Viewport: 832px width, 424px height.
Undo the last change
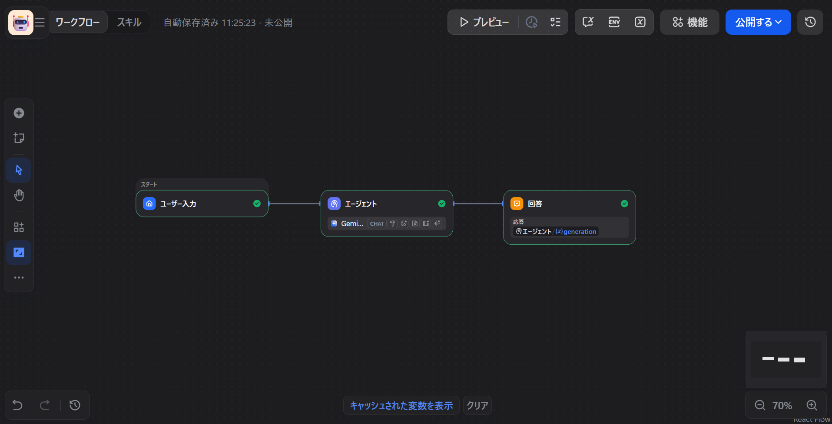point(17,405)
